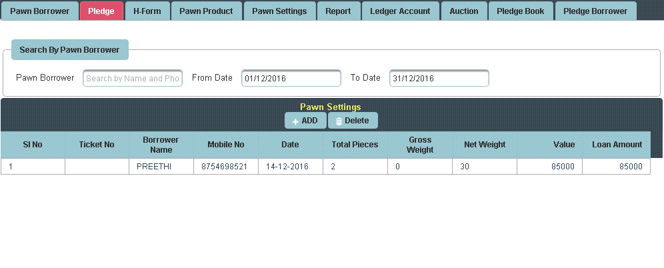Open the Pawn Product tab
The width and height of the screenshot is (664, 268).
tap(206, 11)
